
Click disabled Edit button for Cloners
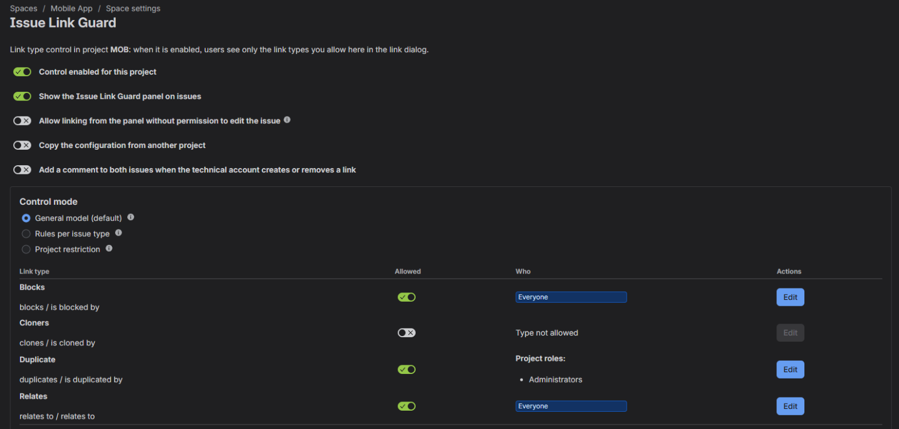[x=790, y=333]
